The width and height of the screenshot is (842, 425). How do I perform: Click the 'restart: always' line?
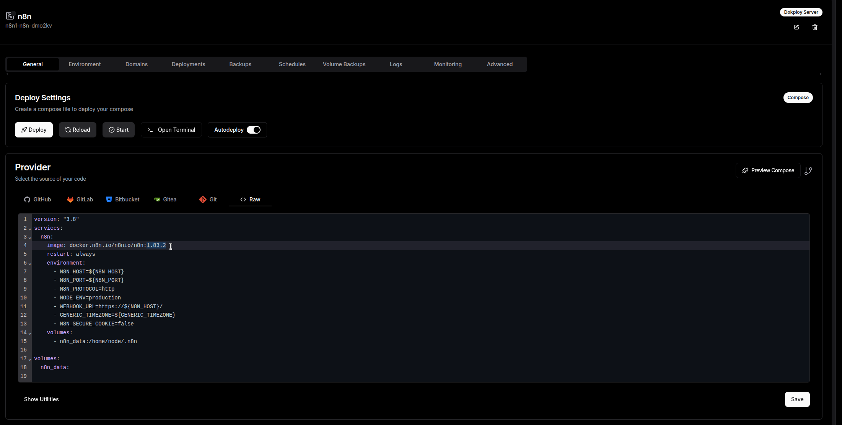[420, 254]
